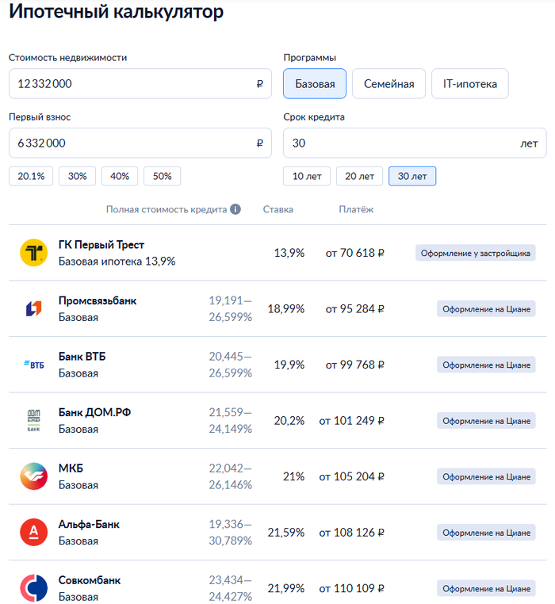The width and height of the screenshot is (555, 604).
Task: Choose the 50% down payment preset
Action: click(x=162, y=176)
